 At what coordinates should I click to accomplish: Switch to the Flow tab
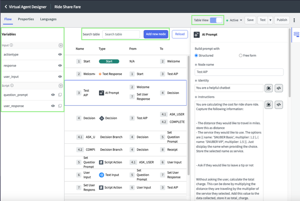(8, 19)
